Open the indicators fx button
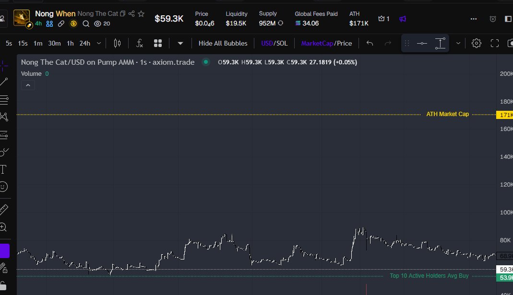Image resolution: width=513 pixels, height=295 pixels. point(140,43)
